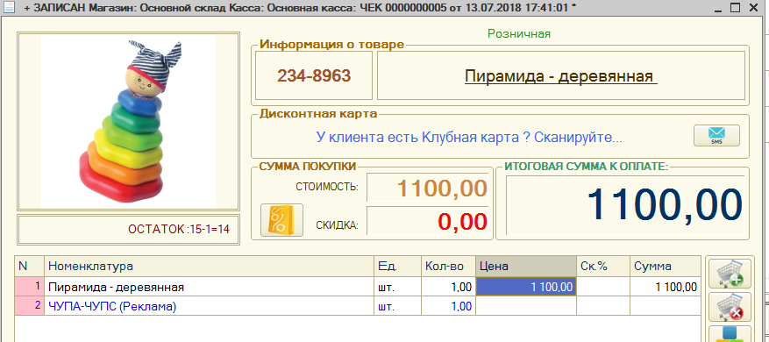This screenshot has width=769, height=342.
Task: Click the СКИДКА value field 0,00
Action: click(428, 221)
